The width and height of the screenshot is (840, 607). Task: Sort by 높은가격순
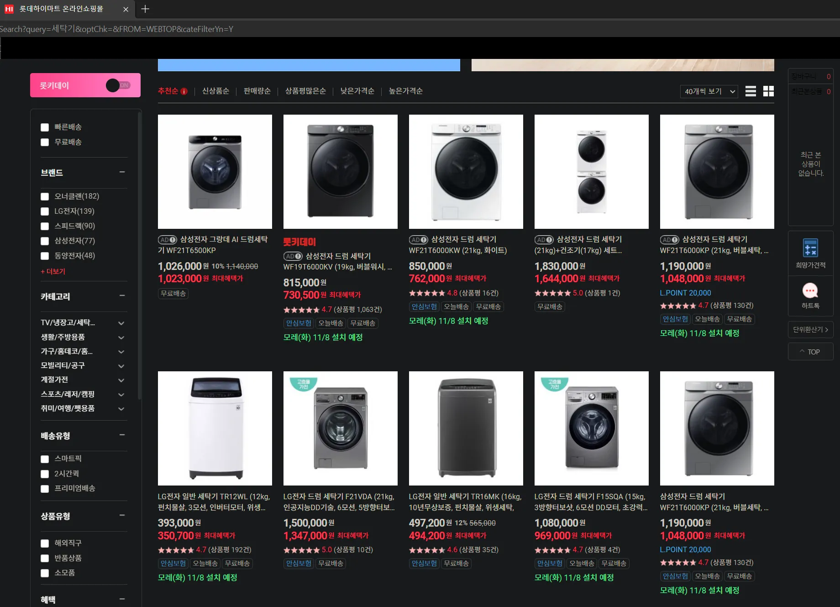pos(406,91)
